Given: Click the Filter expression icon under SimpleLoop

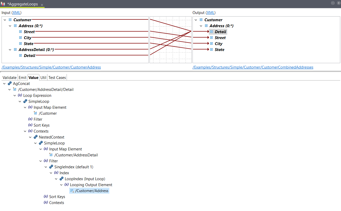Looking at the screenshot, I should coord(30,119).
